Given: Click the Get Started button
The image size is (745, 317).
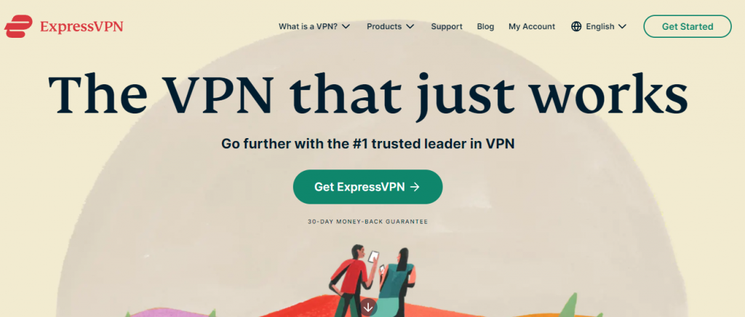Looking at the screenshot, I should click(688, 27).
